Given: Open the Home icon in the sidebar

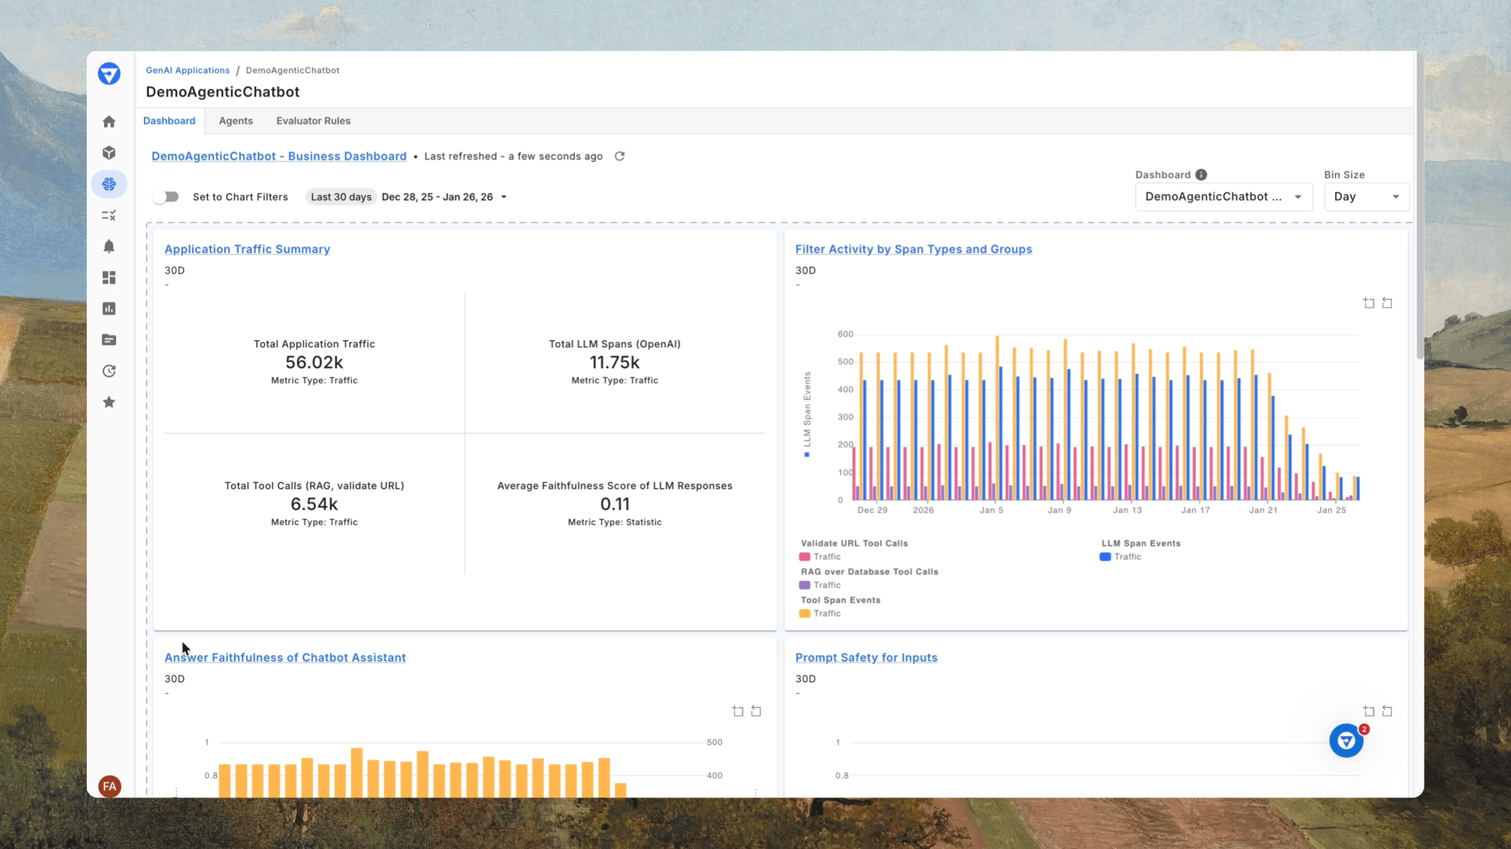Looking at the screenshot, I should [109, 121].
